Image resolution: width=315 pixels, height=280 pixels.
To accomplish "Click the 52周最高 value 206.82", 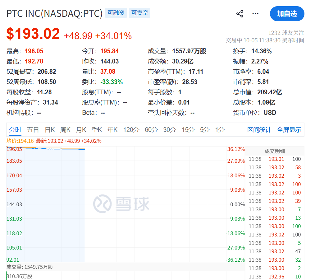I will pos(47,72).
